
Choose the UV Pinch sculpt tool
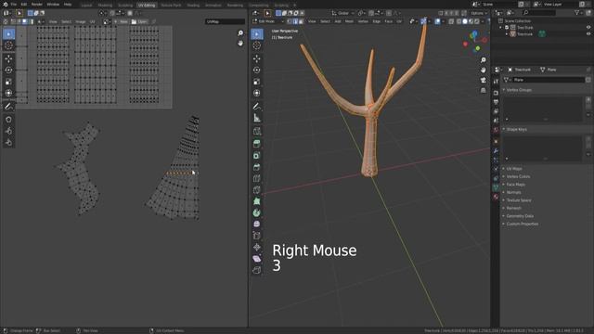click(8, 142)
